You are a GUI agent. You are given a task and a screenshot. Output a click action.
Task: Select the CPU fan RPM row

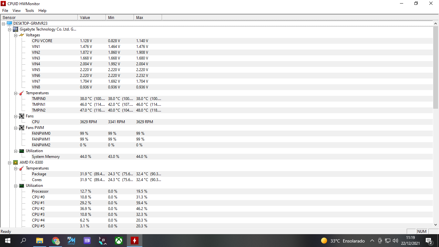pyautogui.click(x=216, y=122)
